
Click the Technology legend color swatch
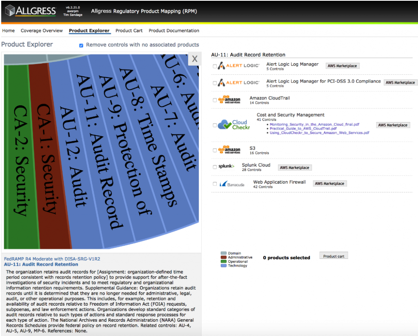pyautogui.click(x=224, y=266)
